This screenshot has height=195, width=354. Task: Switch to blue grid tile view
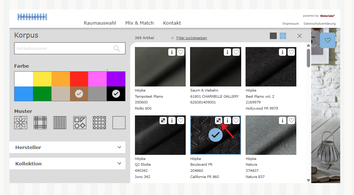(283, 36)
